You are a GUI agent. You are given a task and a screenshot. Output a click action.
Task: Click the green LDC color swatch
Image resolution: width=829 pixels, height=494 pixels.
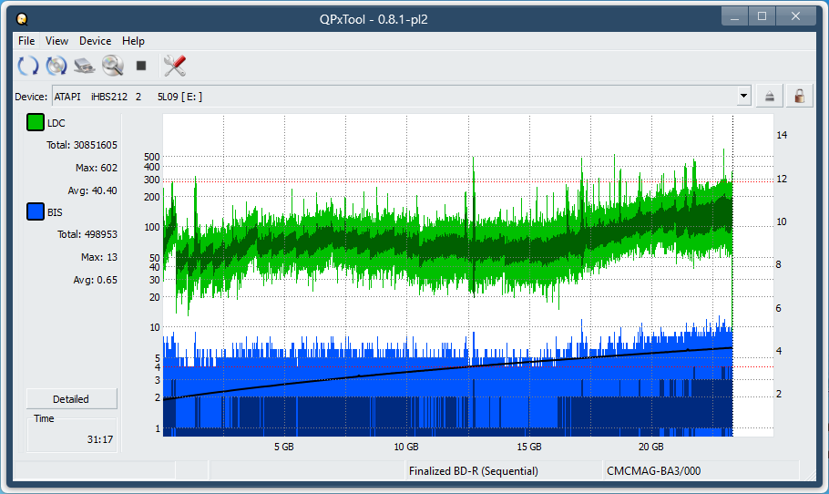(x=36, y=122)
